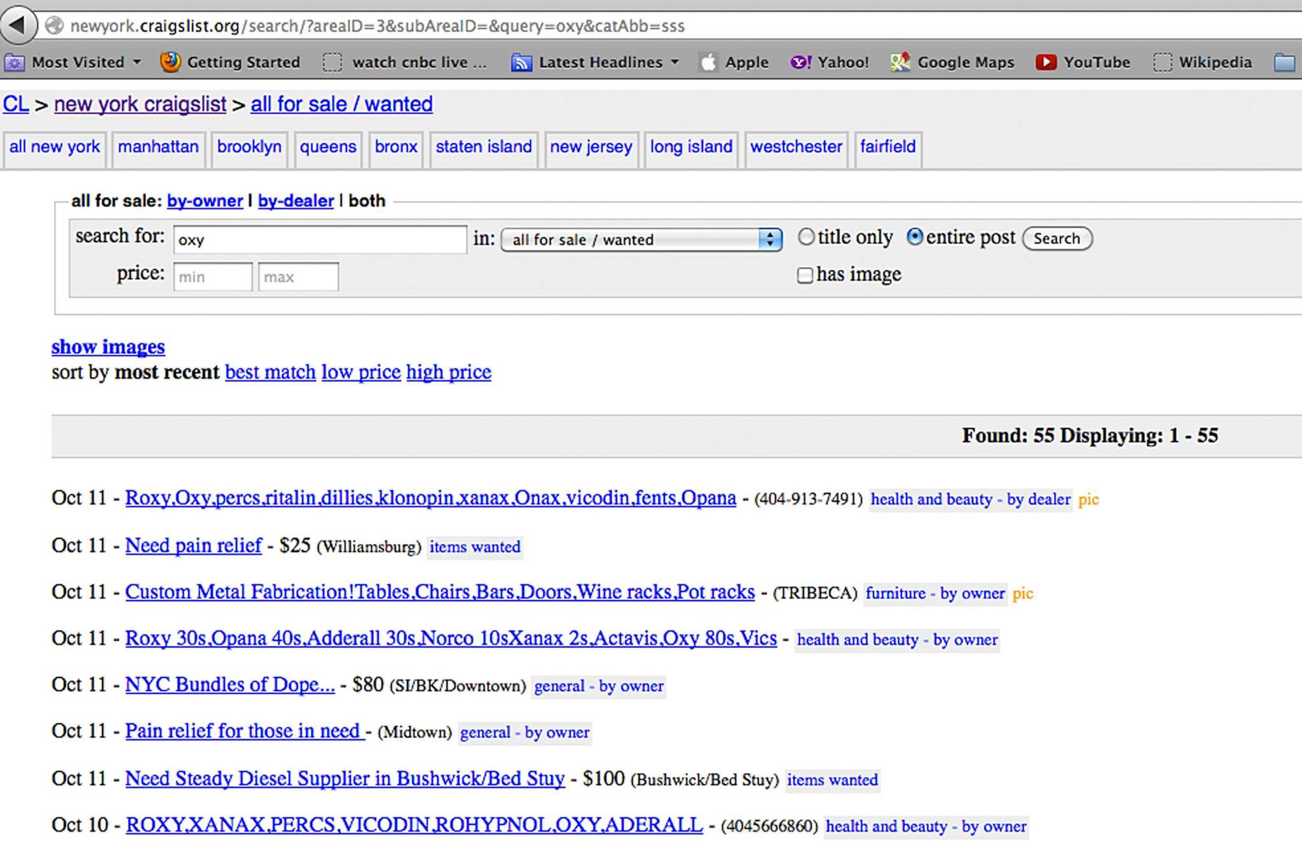
Task: Expand the Latest Headlines dropdown arrow
Action: pos(675,62)
